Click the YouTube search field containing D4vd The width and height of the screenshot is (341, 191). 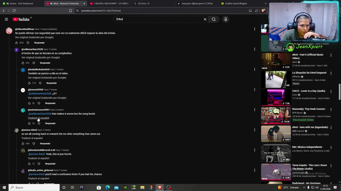(x=159, y=19)
